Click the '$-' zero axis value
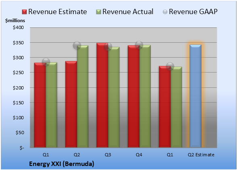 click(22, 147)
